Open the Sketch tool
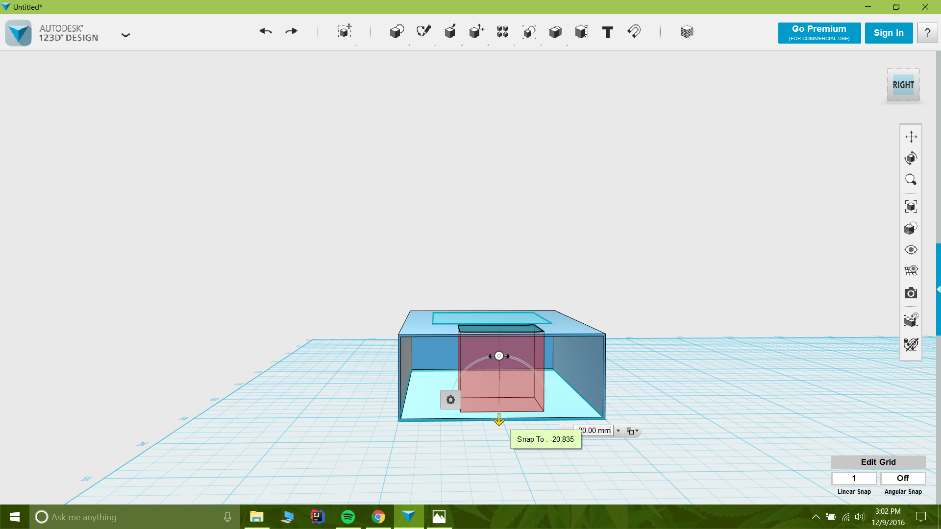Image resolution: width=941 pixels, height=529 pixels. 423,31
